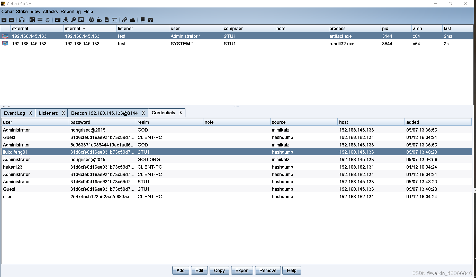Sort sessions by external column header
Screen dimensions: 476x278
point(37,29)
